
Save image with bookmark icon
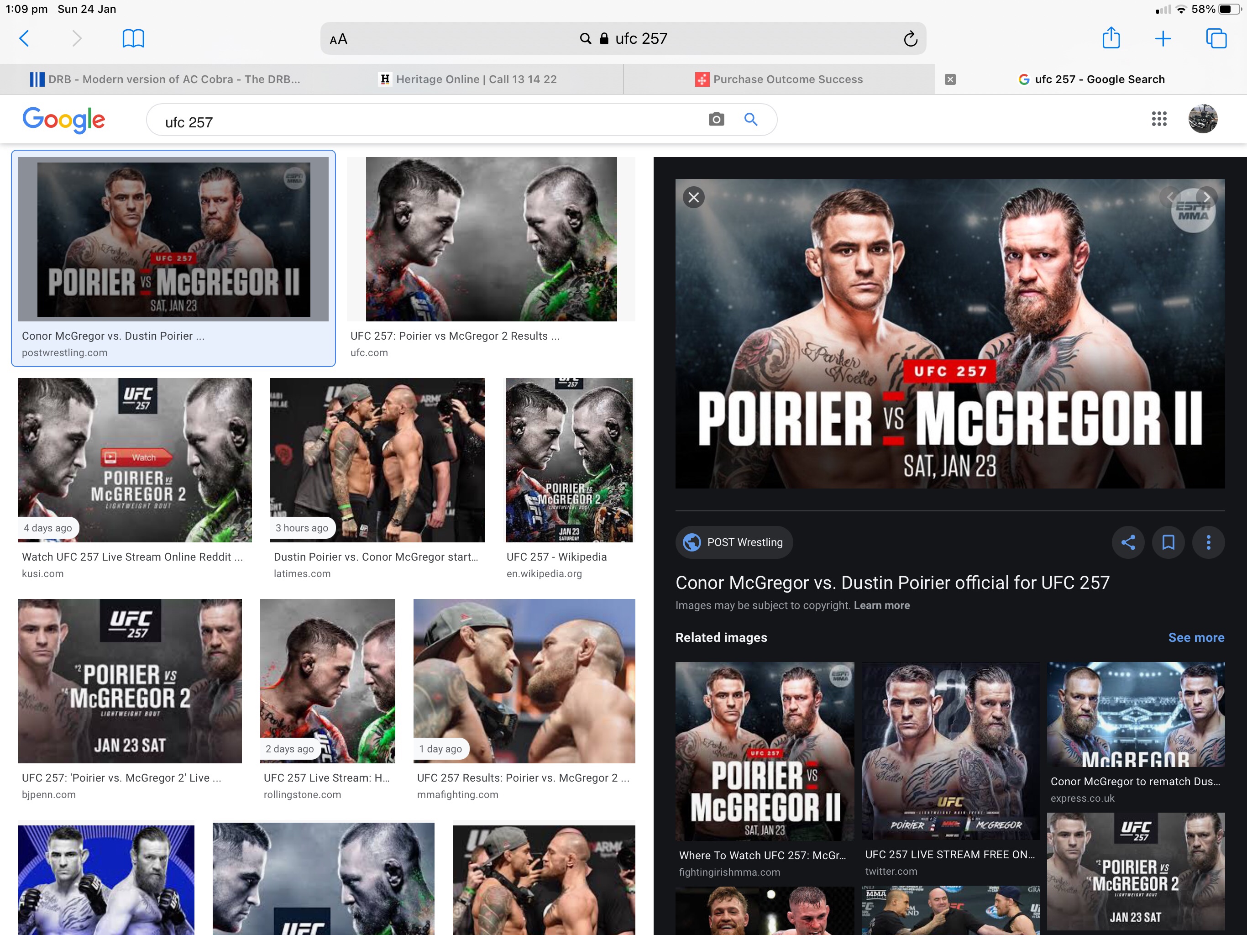1168,542
